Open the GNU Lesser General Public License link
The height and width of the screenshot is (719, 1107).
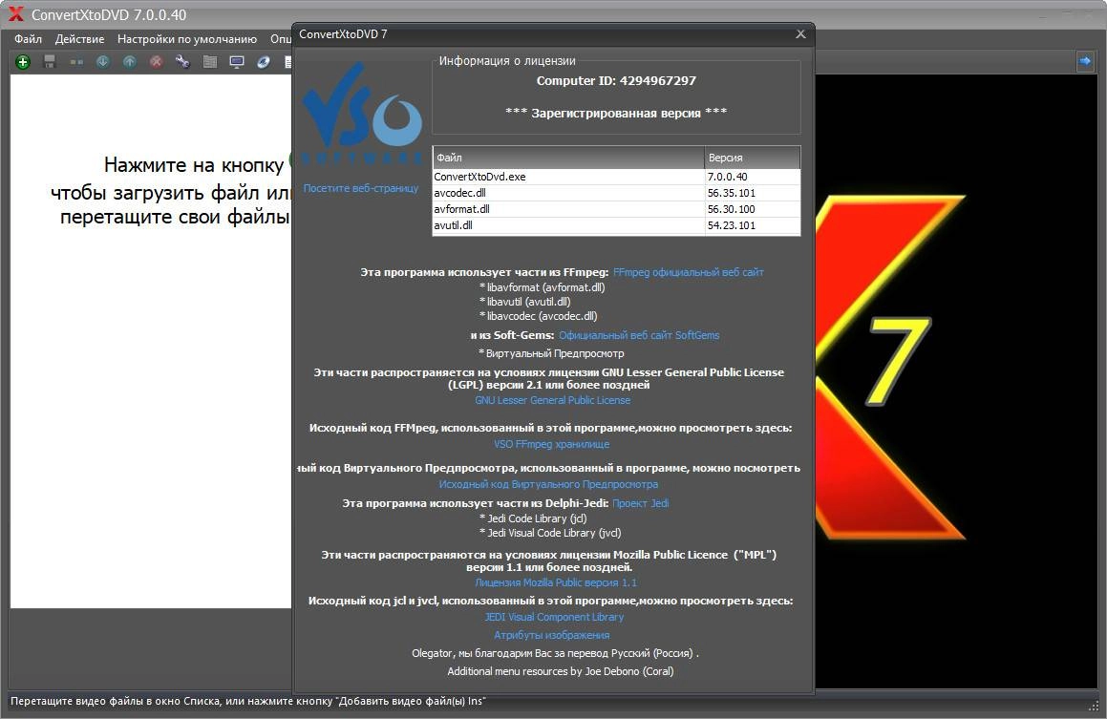pos(553,400)
